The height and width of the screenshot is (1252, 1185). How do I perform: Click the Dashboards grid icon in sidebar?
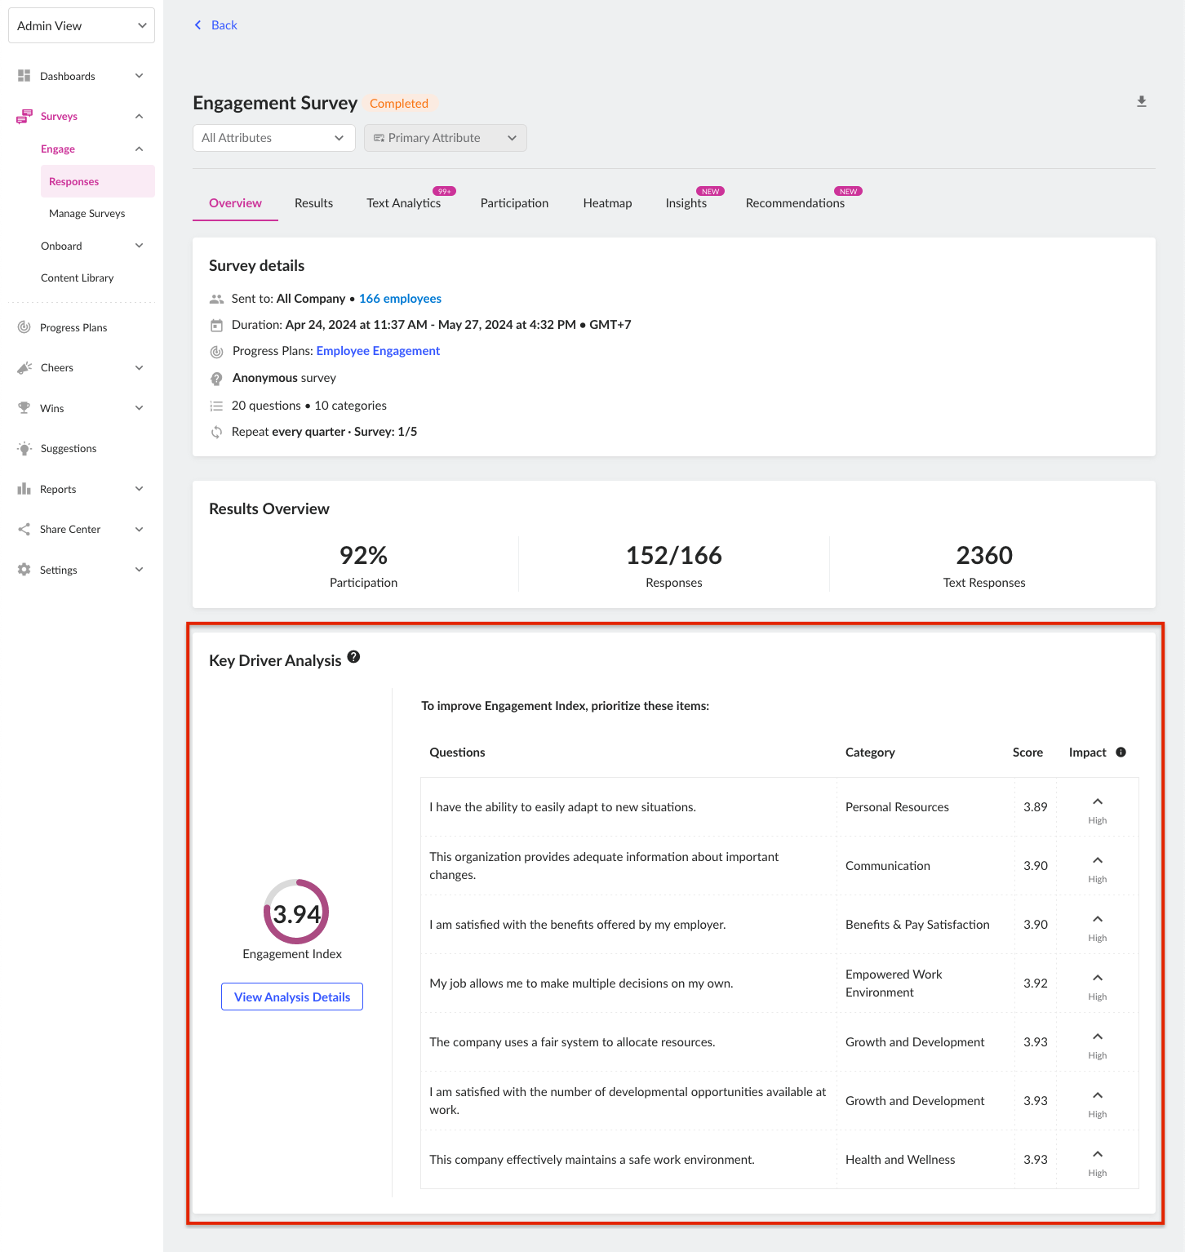[24, 76]
